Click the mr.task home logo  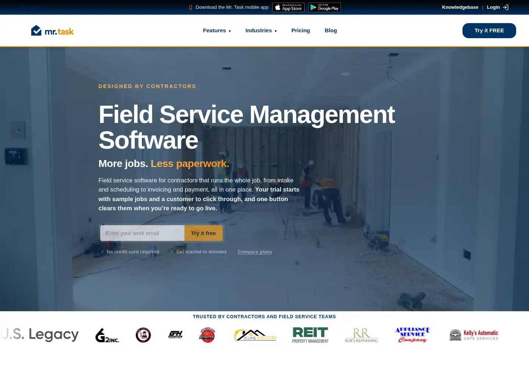[x=53, y=31]
